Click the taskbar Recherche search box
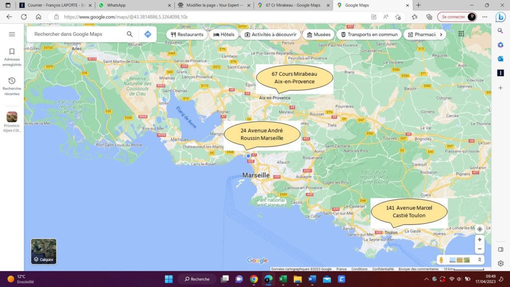 coord(197,279)
